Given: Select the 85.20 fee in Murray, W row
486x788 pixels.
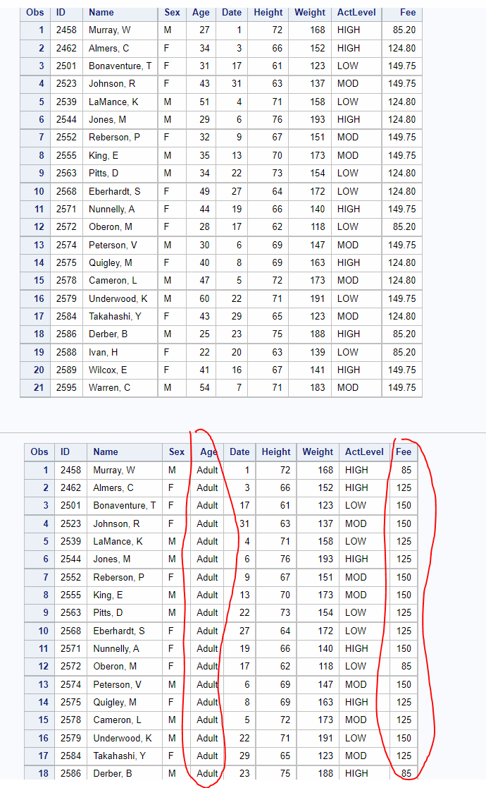Looking at the screenshot, I should click(404, 30).
